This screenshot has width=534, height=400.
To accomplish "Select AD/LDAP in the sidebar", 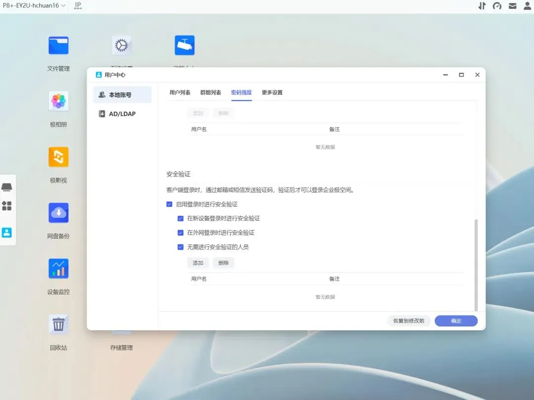I will (122, 114).
